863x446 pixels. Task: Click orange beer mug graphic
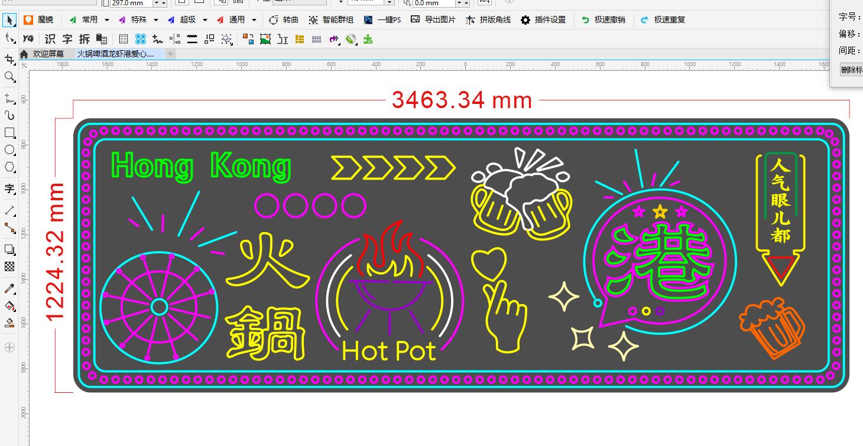(771, 328)
